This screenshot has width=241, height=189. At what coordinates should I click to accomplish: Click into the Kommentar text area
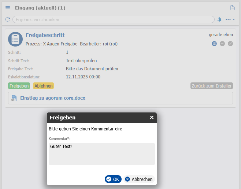[102, 154]
